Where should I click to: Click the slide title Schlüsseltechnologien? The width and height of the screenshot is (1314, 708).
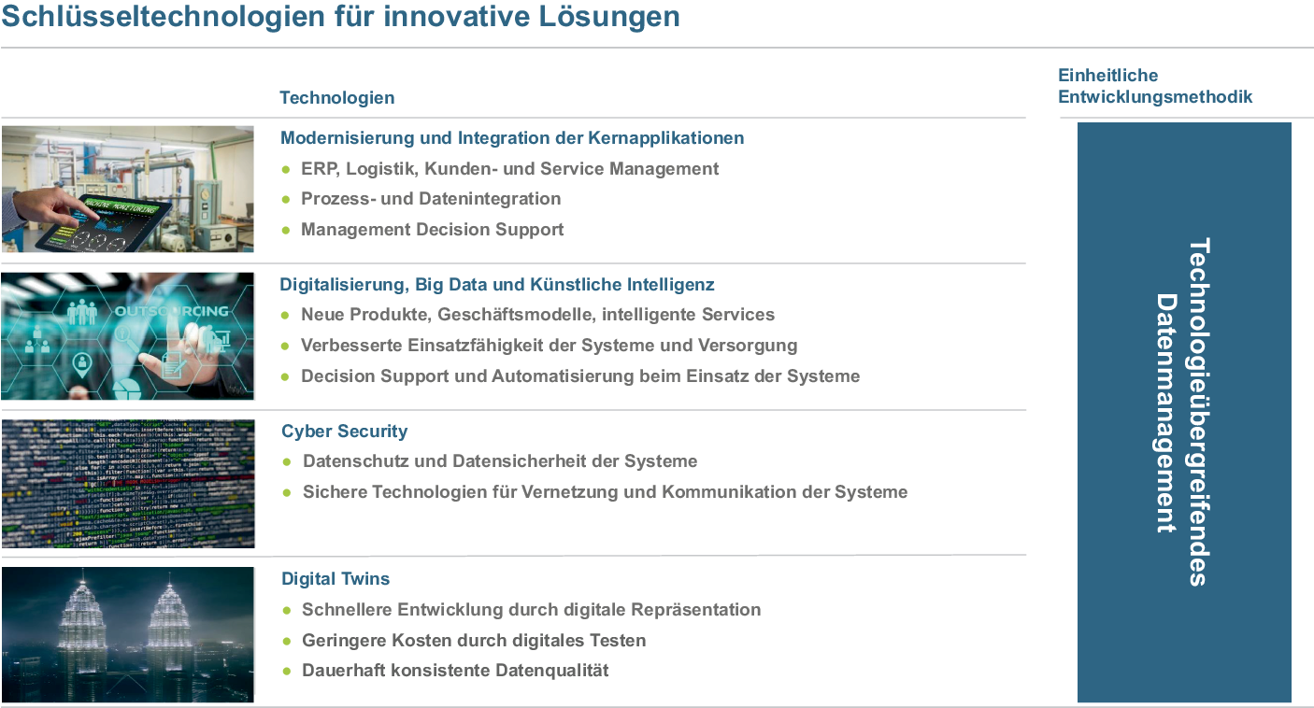pos(340,17)
